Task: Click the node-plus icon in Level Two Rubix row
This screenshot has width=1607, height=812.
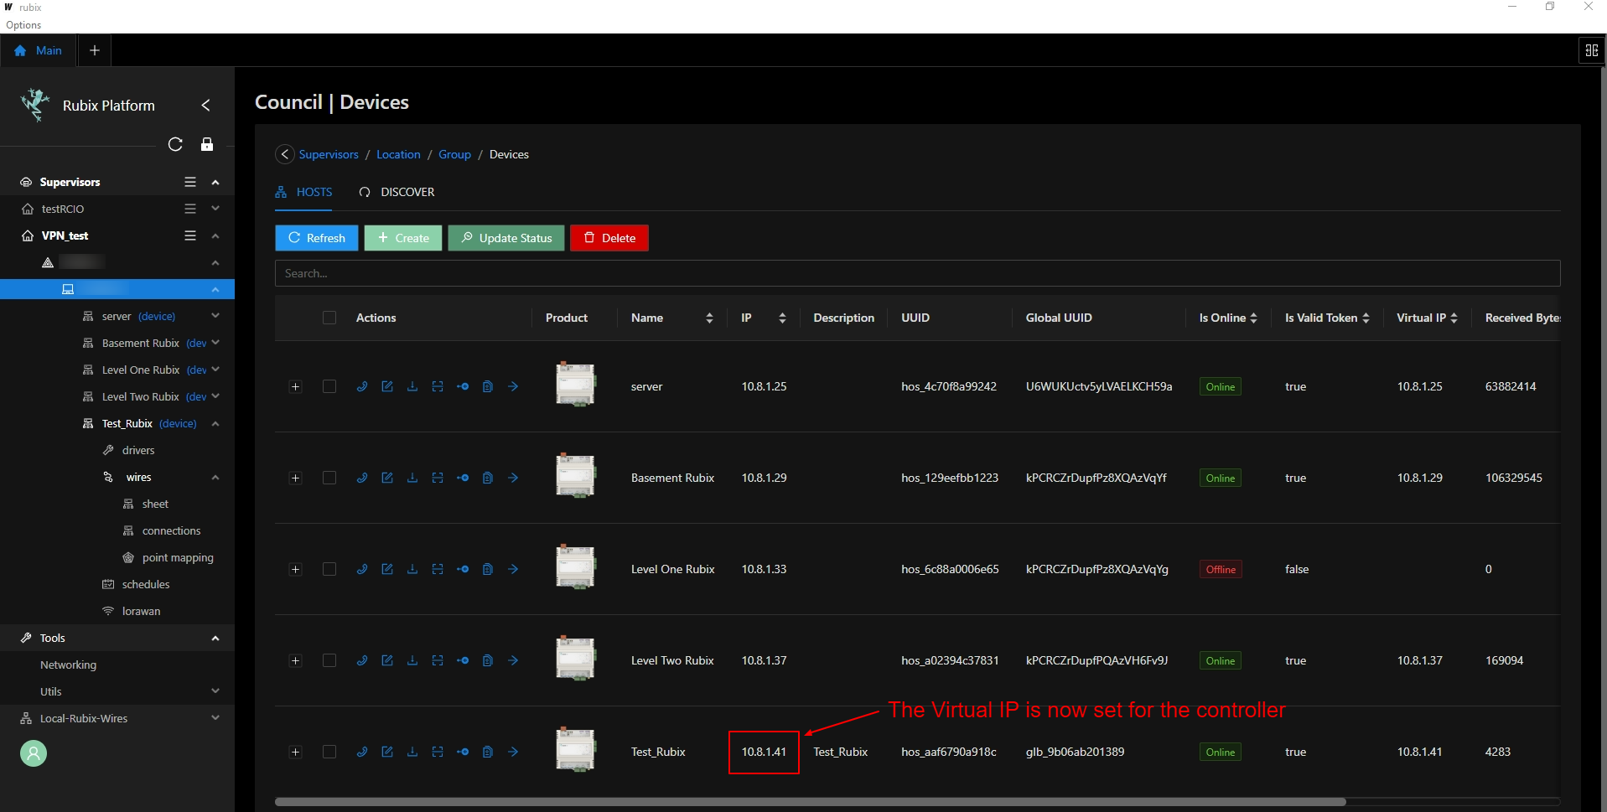Action: [x=463, y=660]
